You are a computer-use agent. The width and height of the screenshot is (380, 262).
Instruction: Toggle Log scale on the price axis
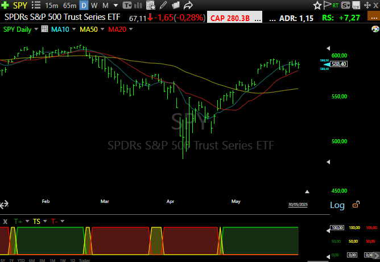337,205
